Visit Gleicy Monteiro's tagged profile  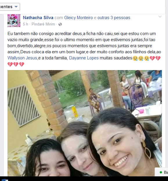click(x=78, y=18)
